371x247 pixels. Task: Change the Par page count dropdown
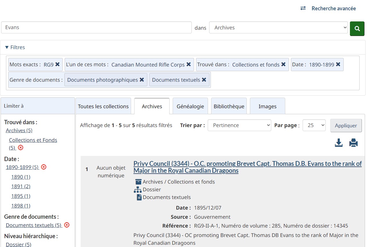pos(314,125)
